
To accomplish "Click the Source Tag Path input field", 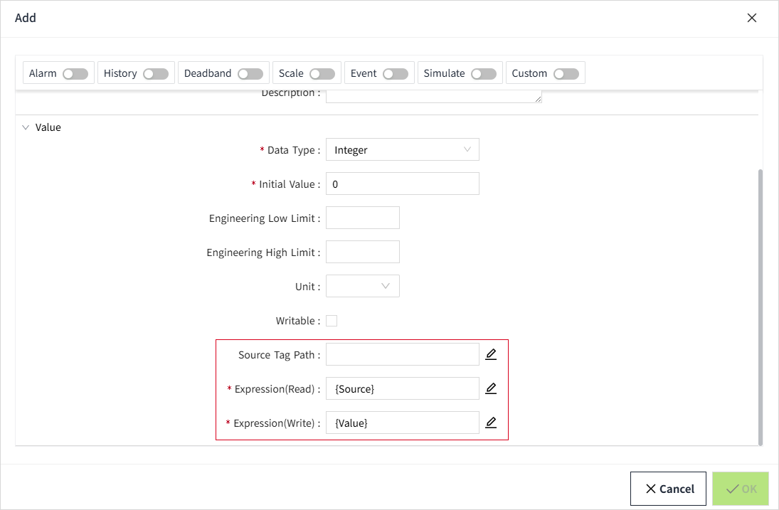I will [403, 354].
